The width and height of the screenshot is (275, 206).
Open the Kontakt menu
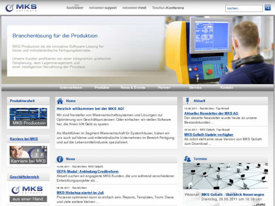point(227,87)
